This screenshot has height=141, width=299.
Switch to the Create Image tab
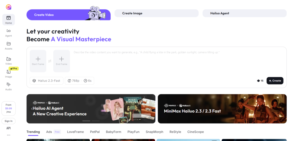tap(157, 13)
